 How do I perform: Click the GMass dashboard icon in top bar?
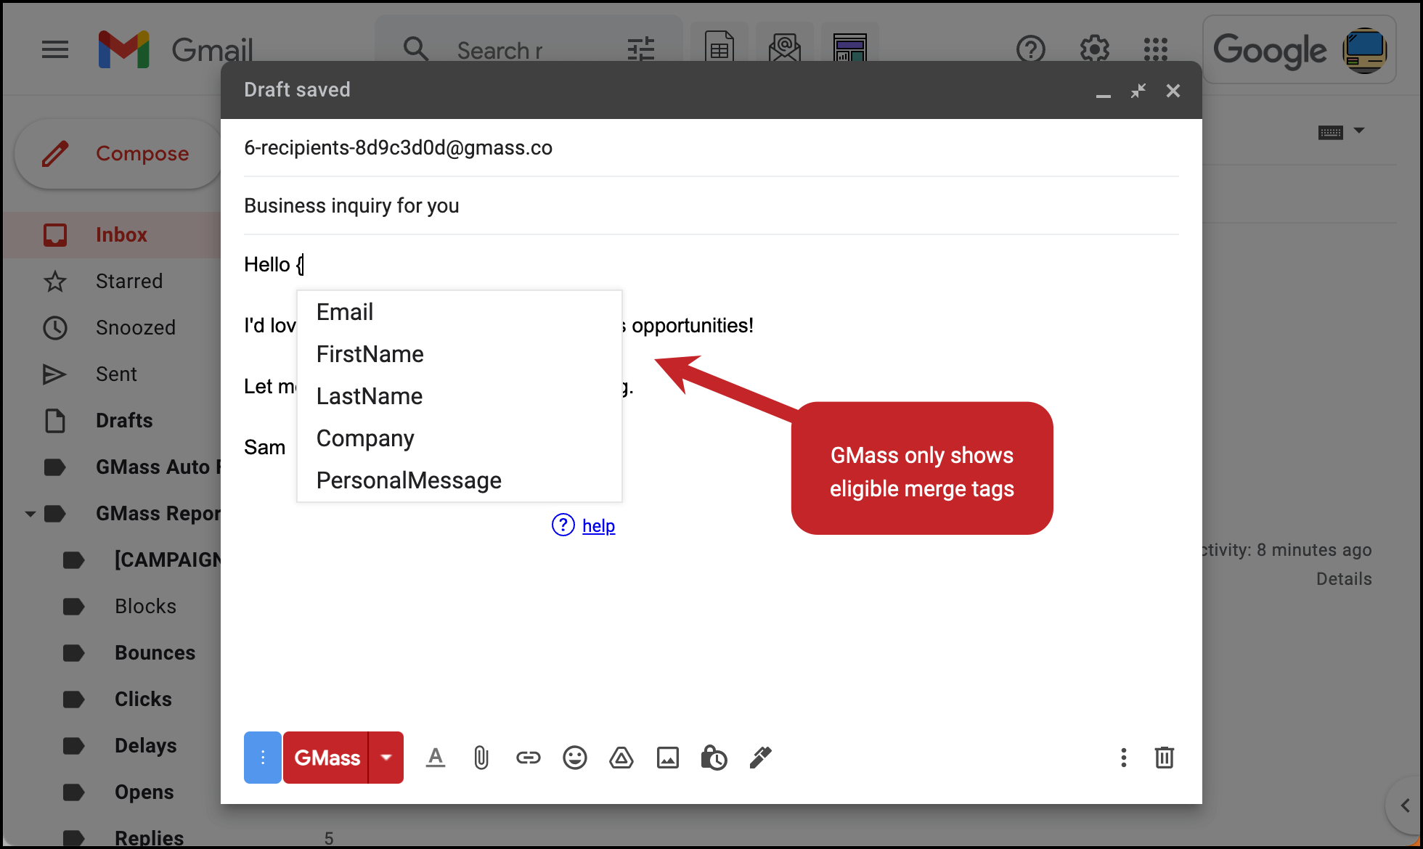849,48
